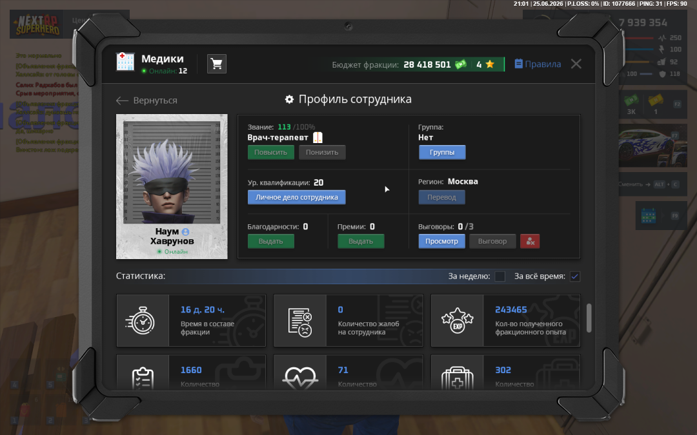
Task: Click the stopwatch time-in-faction icon
Action: 141,320
